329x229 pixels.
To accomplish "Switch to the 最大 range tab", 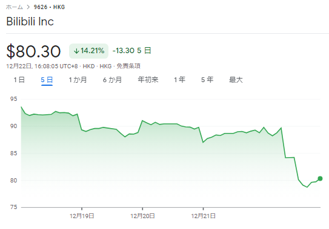I will 236,80.
